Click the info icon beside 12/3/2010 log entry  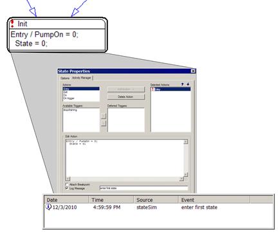pyautogui.click(x=48, y=207)
